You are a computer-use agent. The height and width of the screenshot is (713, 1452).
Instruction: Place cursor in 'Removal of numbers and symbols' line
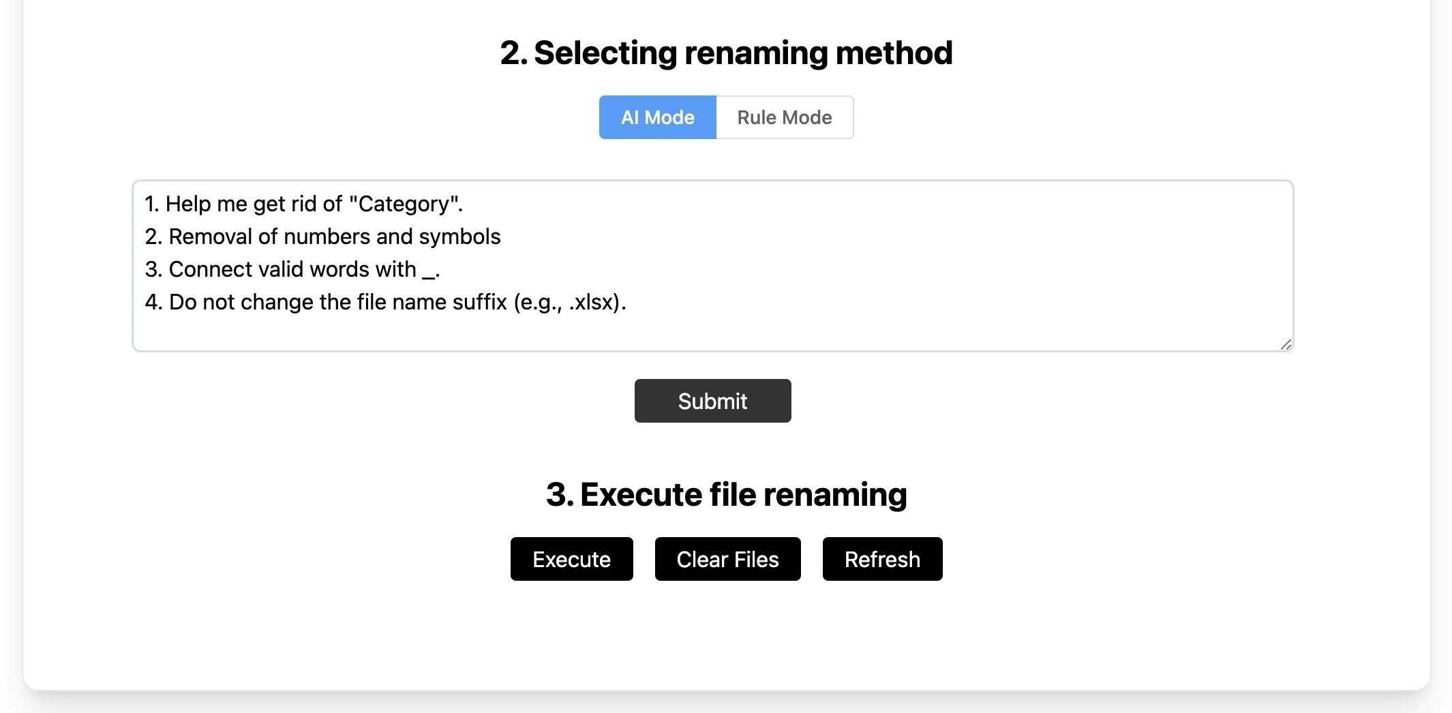(x=322, y=237)
